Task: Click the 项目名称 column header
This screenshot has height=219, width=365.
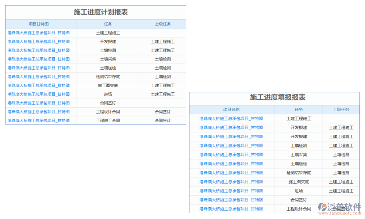Action: (x=231, y=109)
